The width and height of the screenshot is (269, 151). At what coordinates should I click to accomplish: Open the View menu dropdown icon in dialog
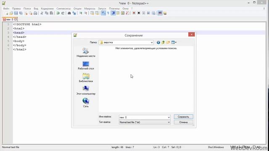tap(174, 42)
